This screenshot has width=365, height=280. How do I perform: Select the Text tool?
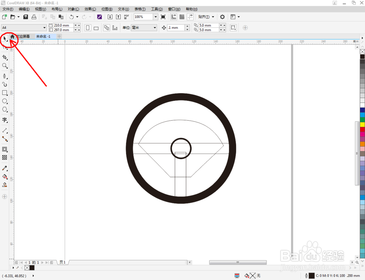coord(5,120)
